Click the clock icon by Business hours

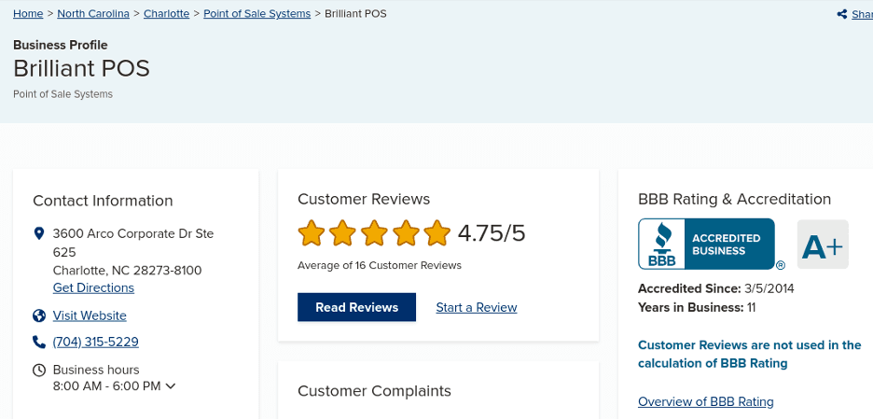(x=39, y=370)
